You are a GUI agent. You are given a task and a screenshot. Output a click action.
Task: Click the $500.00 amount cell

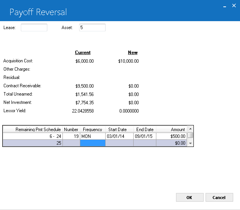click(171, 136)
